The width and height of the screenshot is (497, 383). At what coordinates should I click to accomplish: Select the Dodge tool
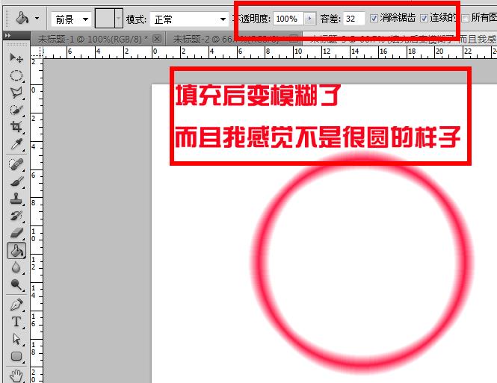16,285
